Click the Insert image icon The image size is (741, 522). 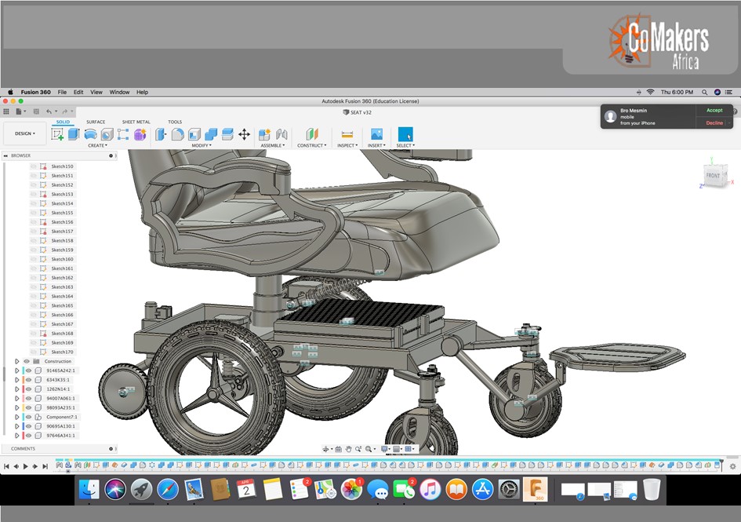377,134
